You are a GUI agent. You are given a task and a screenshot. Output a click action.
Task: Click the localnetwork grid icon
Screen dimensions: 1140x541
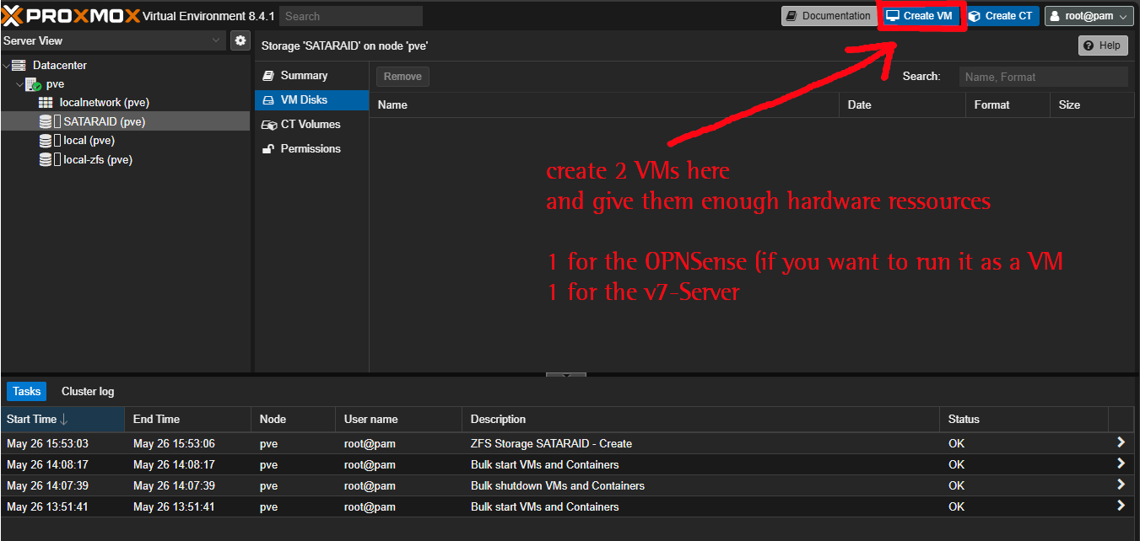click(x=46, y=102)
